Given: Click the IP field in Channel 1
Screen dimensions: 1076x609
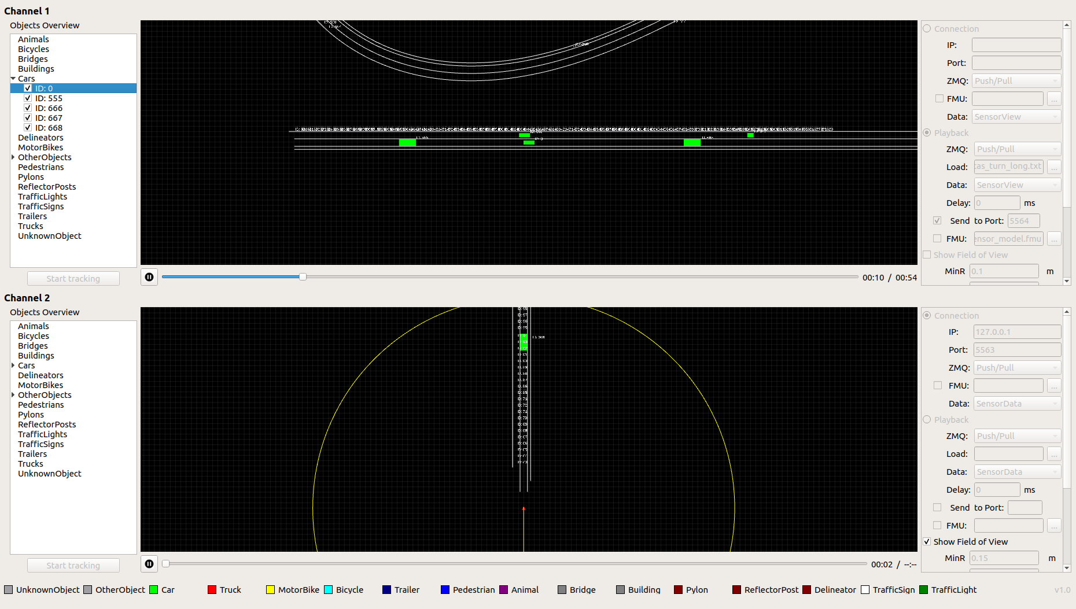Looking at the screenshot, I should click(1016, 45).
